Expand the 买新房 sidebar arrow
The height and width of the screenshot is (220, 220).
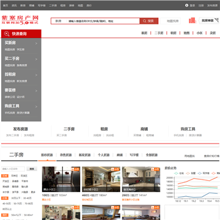click(x=36, y=43)
